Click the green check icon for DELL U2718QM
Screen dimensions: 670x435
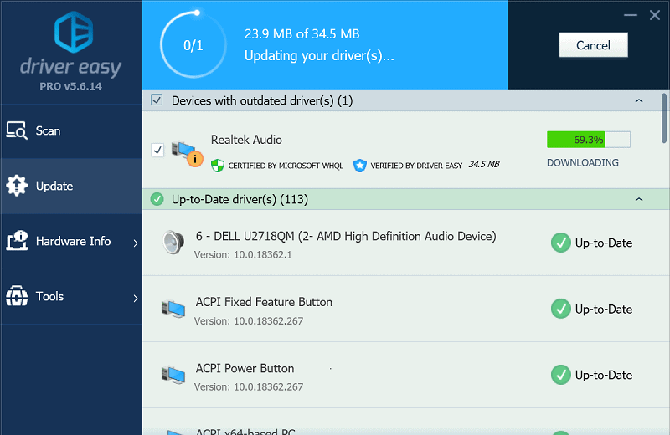click(560, 243)
